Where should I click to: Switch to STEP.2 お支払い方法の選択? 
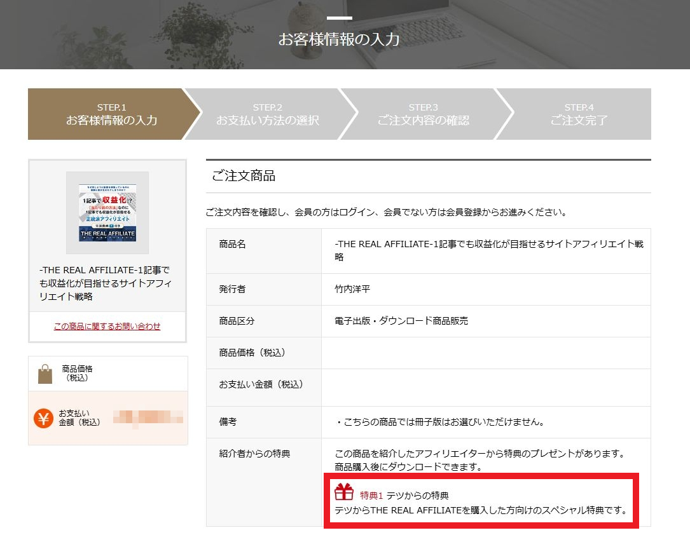pos(267,113)
